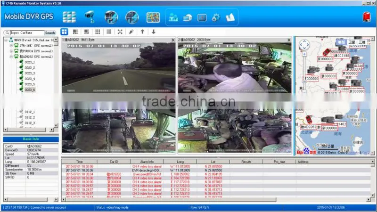Select the road-view video feed
This screenshot has width=377, height=212.
click(119, 68)
